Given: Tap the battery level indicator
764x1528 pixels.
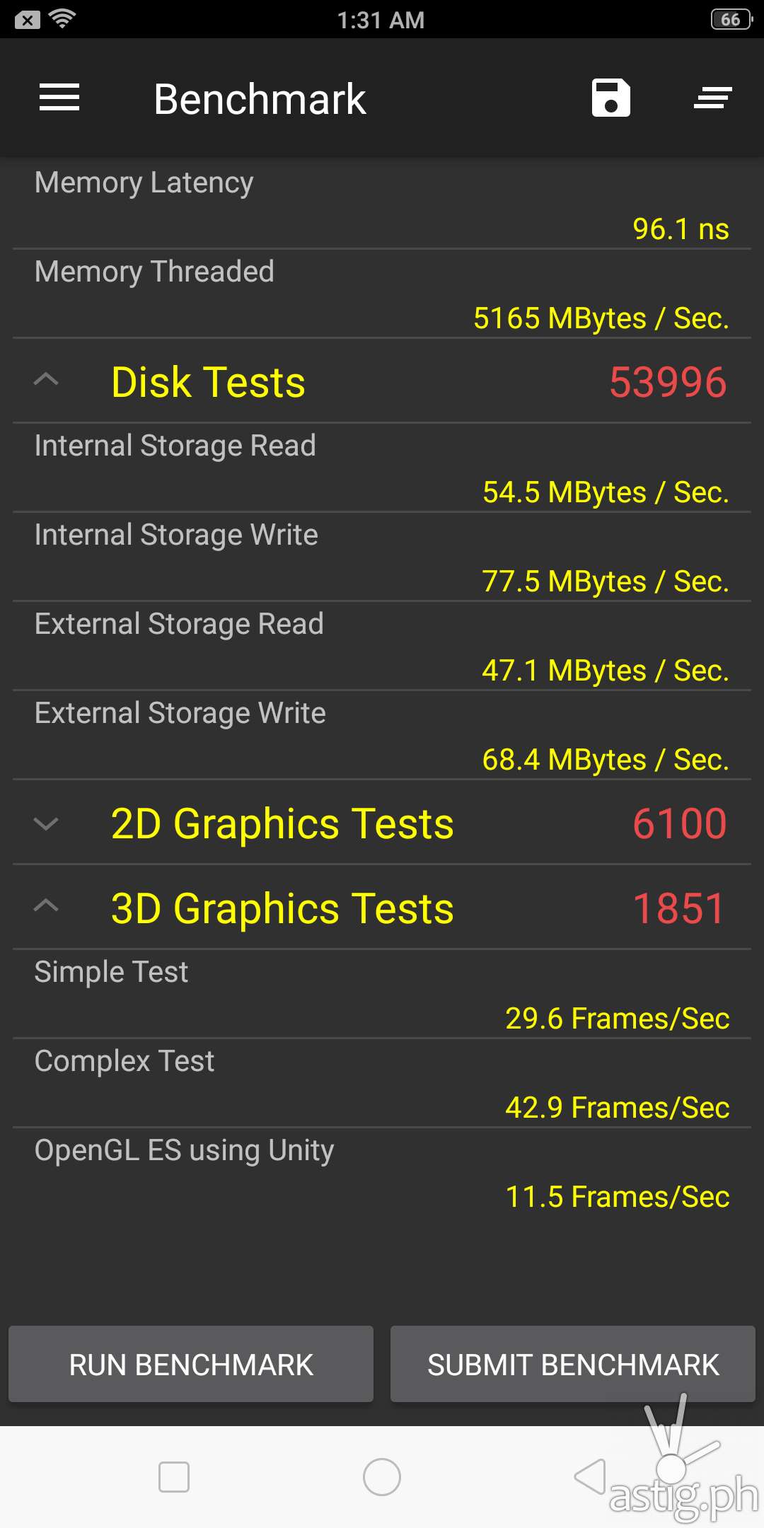Looking at the screenshot, I should 731,19.
